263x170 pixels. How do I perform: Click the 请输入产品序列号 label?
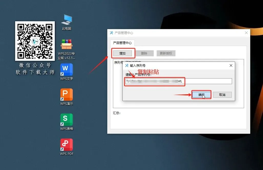138,75
